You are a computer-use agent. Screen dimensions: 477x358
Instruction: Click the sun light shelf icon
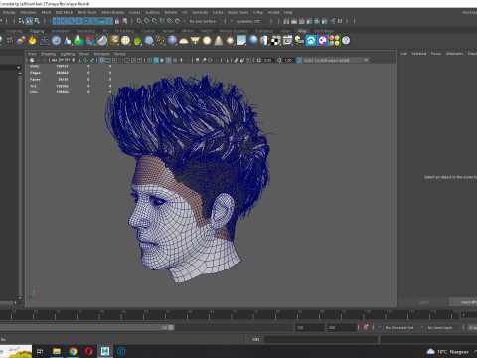pyautogui.click(x=230, y=41)
